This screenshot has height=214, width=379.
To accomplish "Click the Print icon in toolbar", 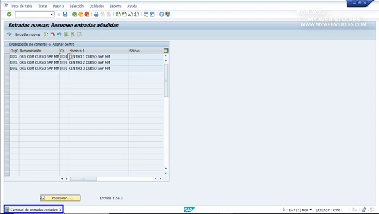I will 96,15.
